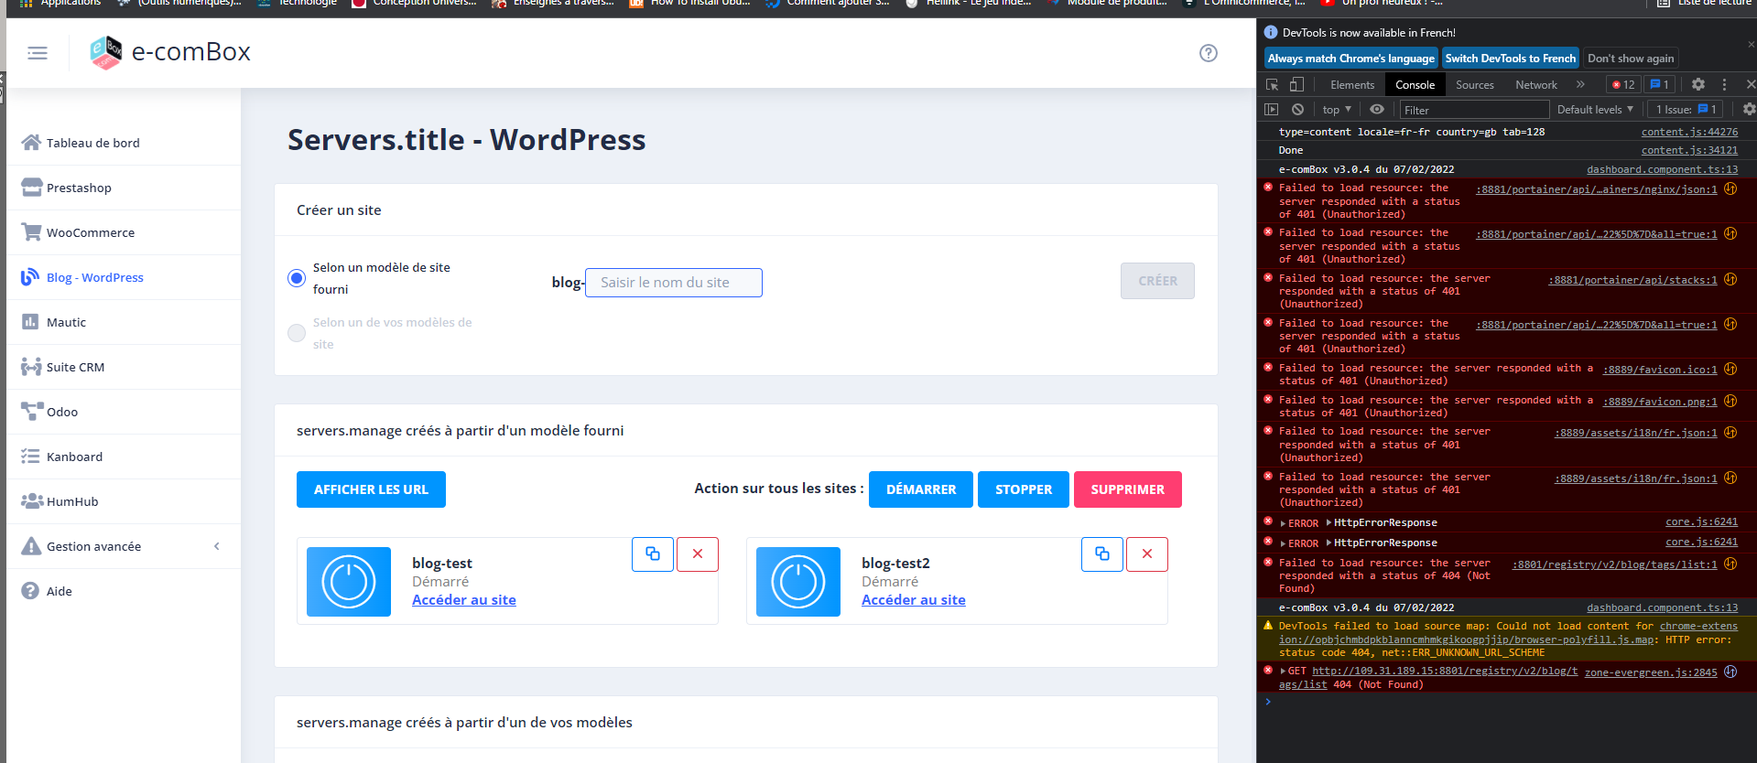This screenshot has width=1757, height=763.
Task: Toggle power icon for blog-test2
Action: 798,582
